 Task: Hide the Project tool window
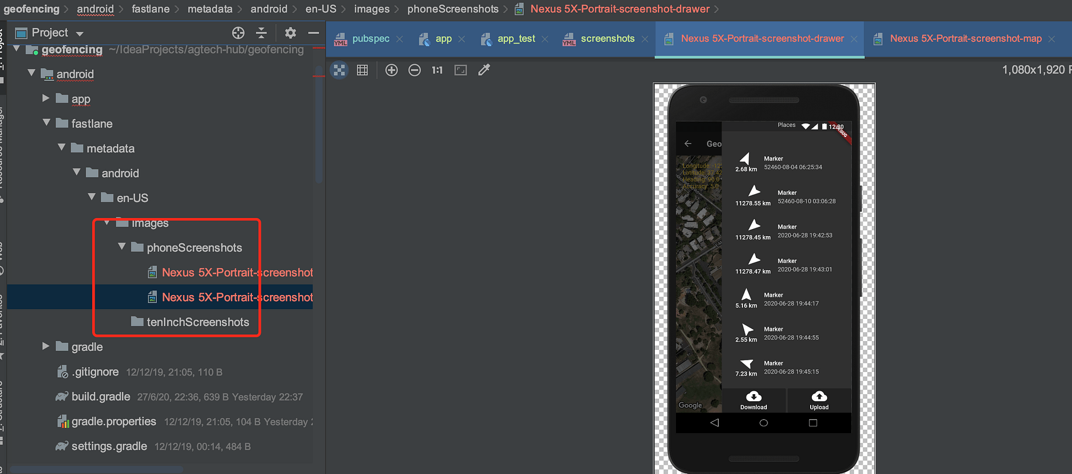(x=313, y=33)
